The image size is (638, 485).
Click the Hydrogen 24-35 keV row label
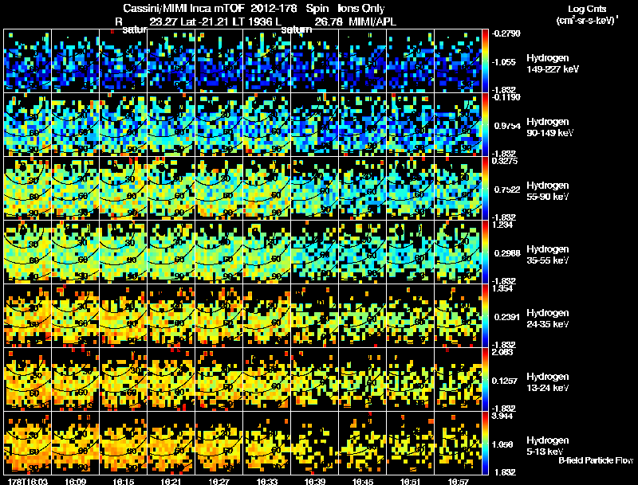[548, 319]
